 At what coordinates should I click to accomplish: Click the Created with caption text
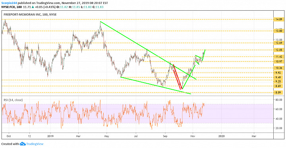(x=10, y=144)
